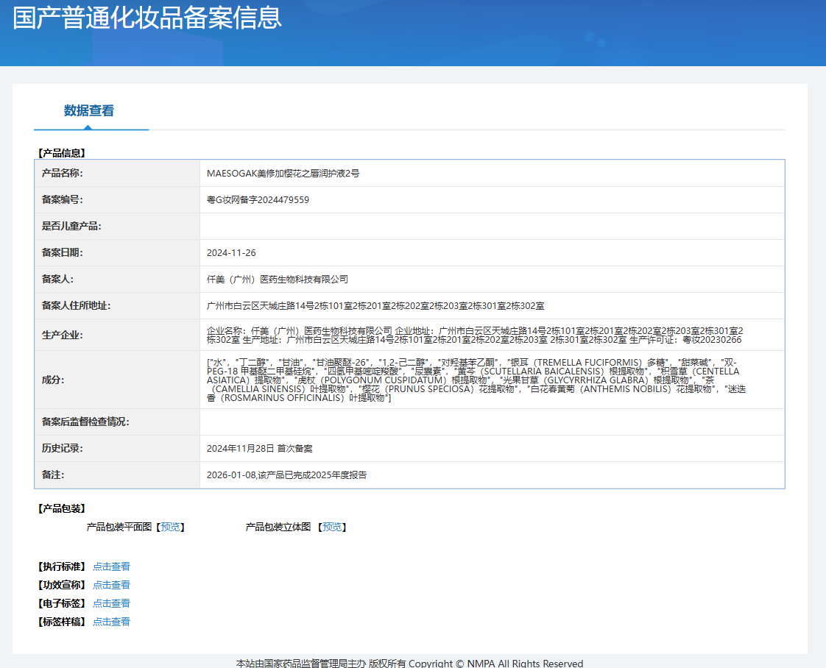This screenshot has height=668, width=826.
Task: Open 产品包装平面图 预览 link
Action: coord(170,527)
